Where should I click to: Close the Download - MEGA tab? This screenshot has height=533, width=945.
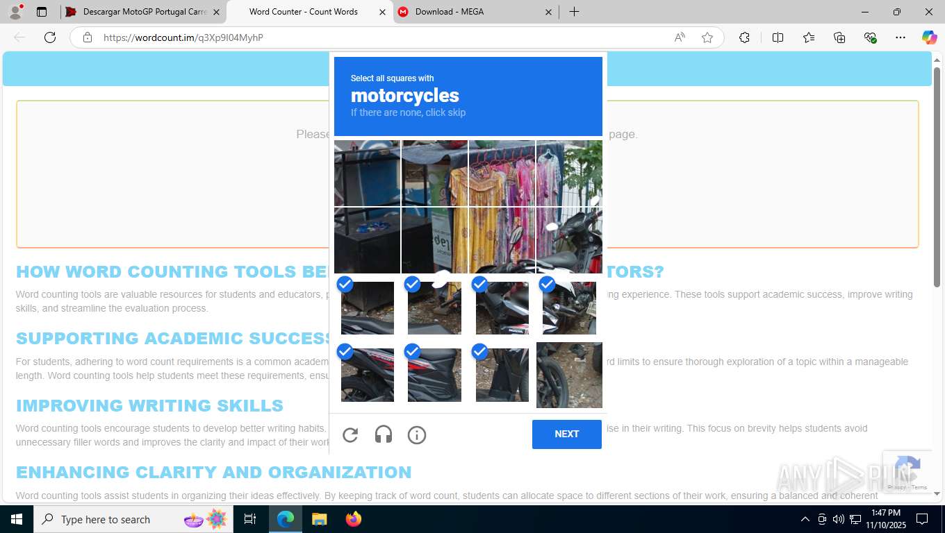click(x=548, y=12)
